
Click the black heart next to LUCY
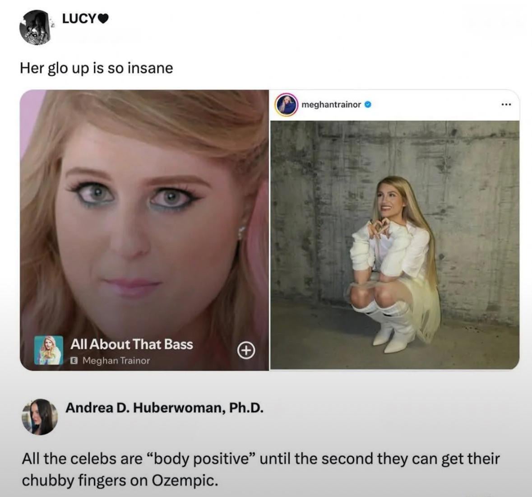tap(103, 19)
